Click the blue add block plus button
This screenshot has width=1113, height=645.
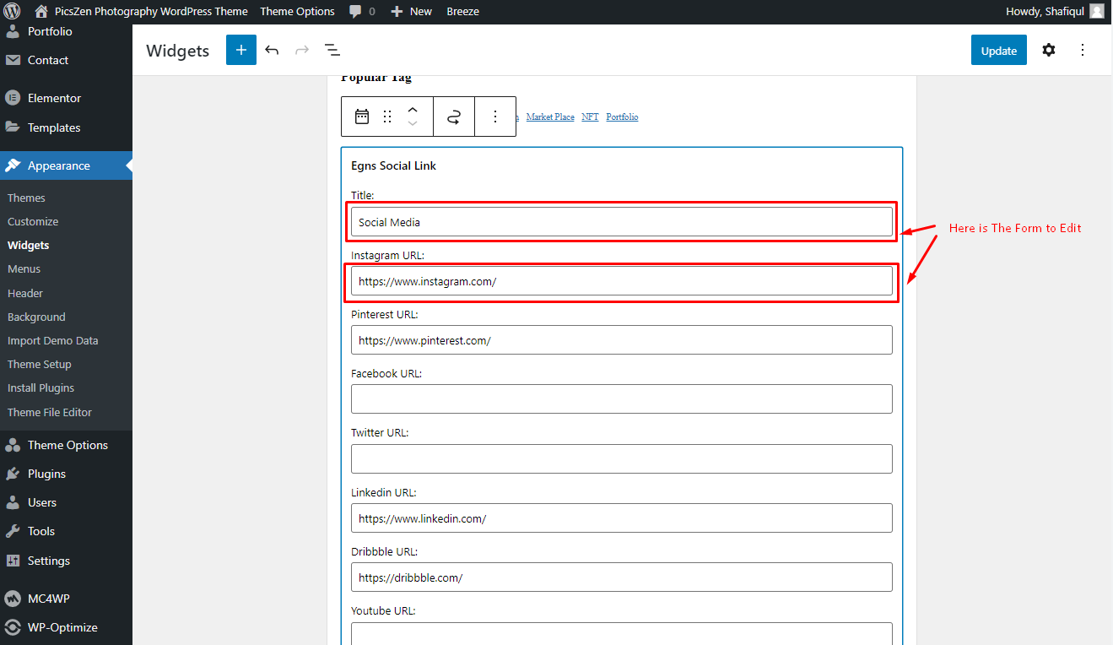[240, 50]
